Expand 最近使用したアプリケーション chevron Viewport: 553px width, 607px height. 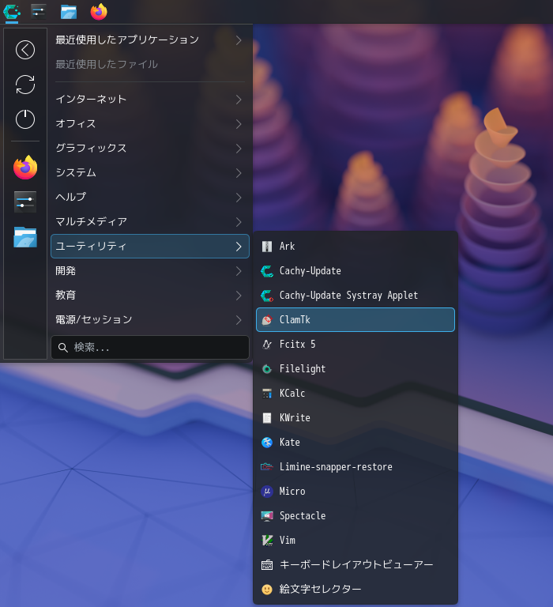239,40
